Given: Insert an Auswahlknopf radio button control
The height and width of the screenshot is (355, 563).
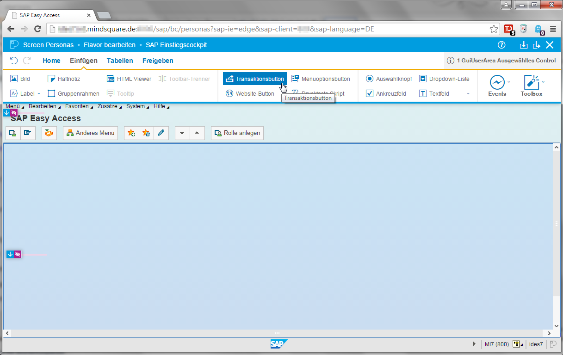Looking at the screenshot, I should (x=389, y=79).
